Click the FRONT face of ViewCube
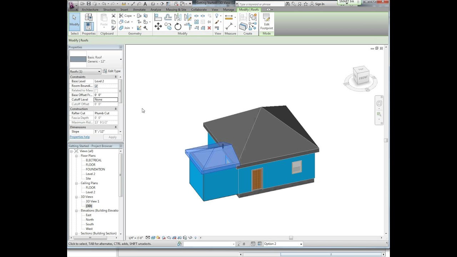 pos(363,77)
